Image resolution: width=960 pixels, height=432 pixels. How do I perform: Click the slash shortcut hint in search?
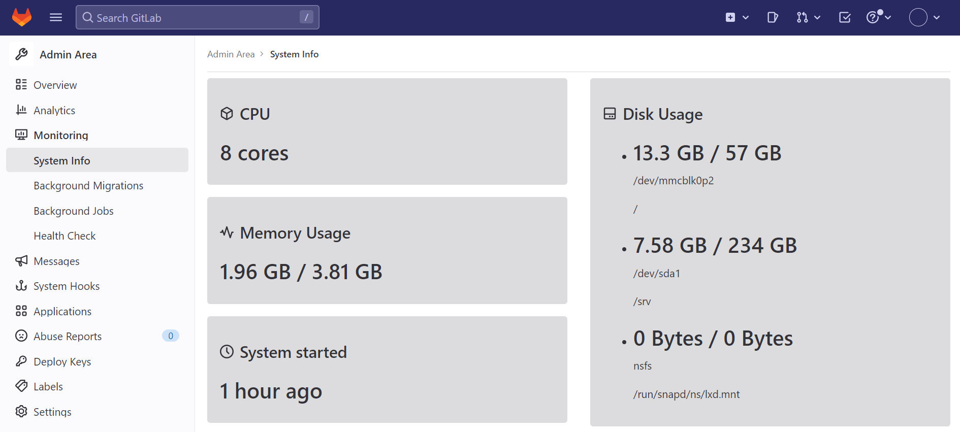pos(306,17)
